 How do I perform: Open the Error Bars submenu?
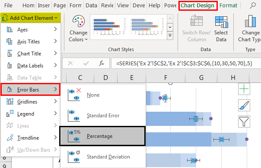point(31,89)
